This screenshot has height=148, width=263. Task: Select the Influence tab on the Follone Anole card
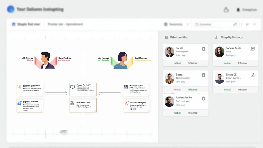pyautogui.click(x=243, y=63)
